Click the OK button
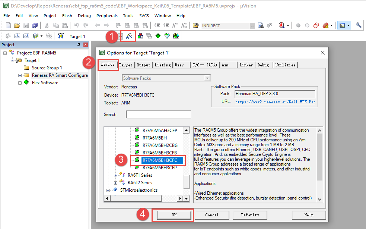 click(x=174, y=215)
